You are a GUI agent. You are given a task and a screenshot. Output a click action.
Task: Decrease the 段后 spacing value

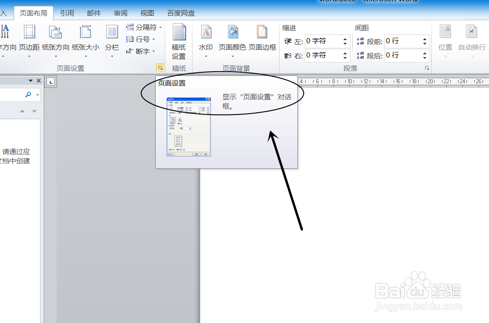coord(425,58)
